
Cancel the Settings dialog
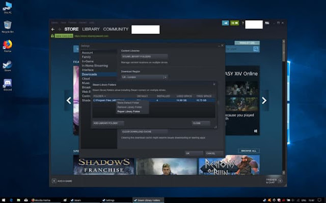point(214,153)
